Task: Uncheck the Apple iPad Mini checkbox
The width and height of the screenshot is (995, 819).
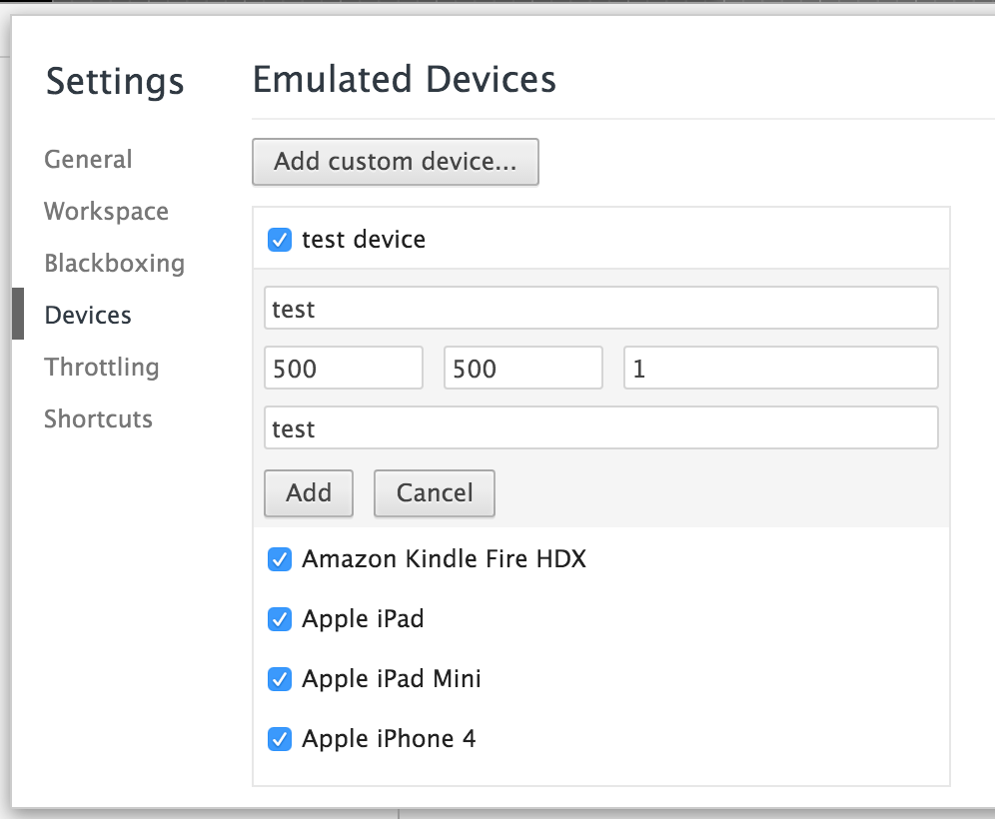Action: (x=280, y=679)
